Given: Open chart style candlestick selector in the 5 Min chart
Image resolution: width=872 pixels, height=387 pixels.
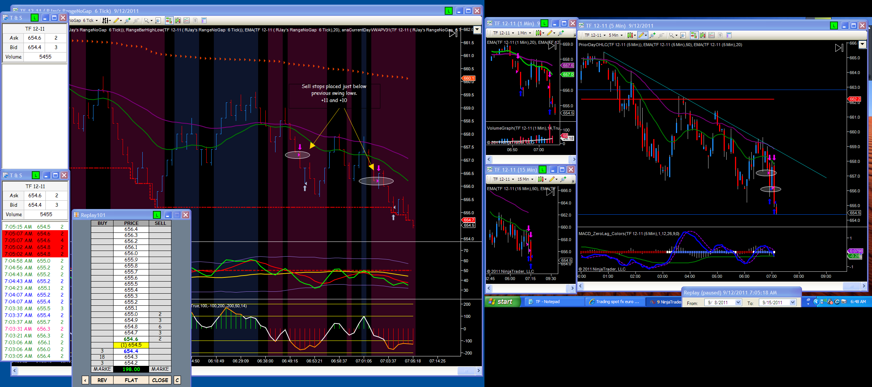Looking at the screenshot, I should pyautogui.click(x=631, y=35).
